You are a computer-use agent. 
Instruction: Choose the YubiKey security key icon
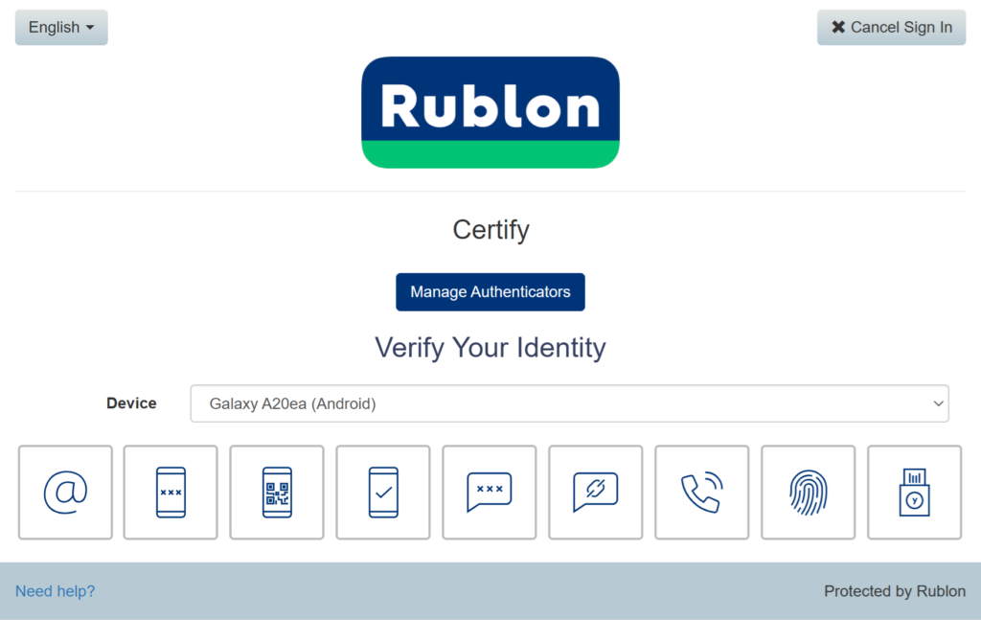[x=915, y=493]
